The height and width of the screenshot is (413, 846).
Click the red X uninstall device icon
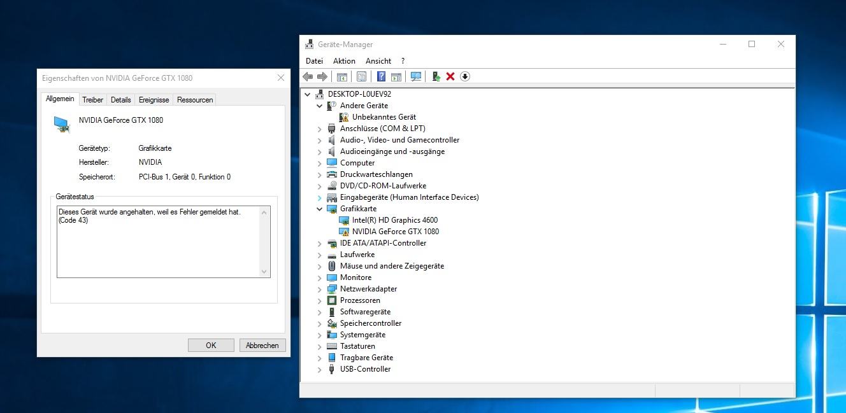point(450,76)
